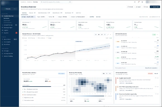The width and height of the screenshot is (162, 107).
Task: Click the calendar icon in the date filter
Action: tap(22, 17)
